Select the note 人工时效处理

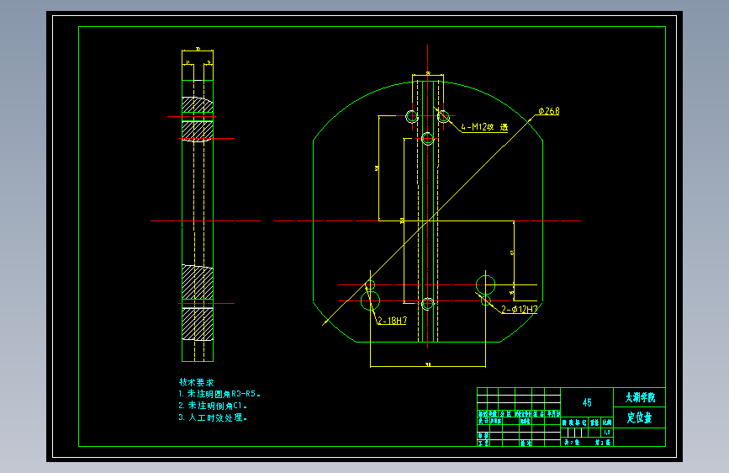pyautogui.click(x=213, y=417)
